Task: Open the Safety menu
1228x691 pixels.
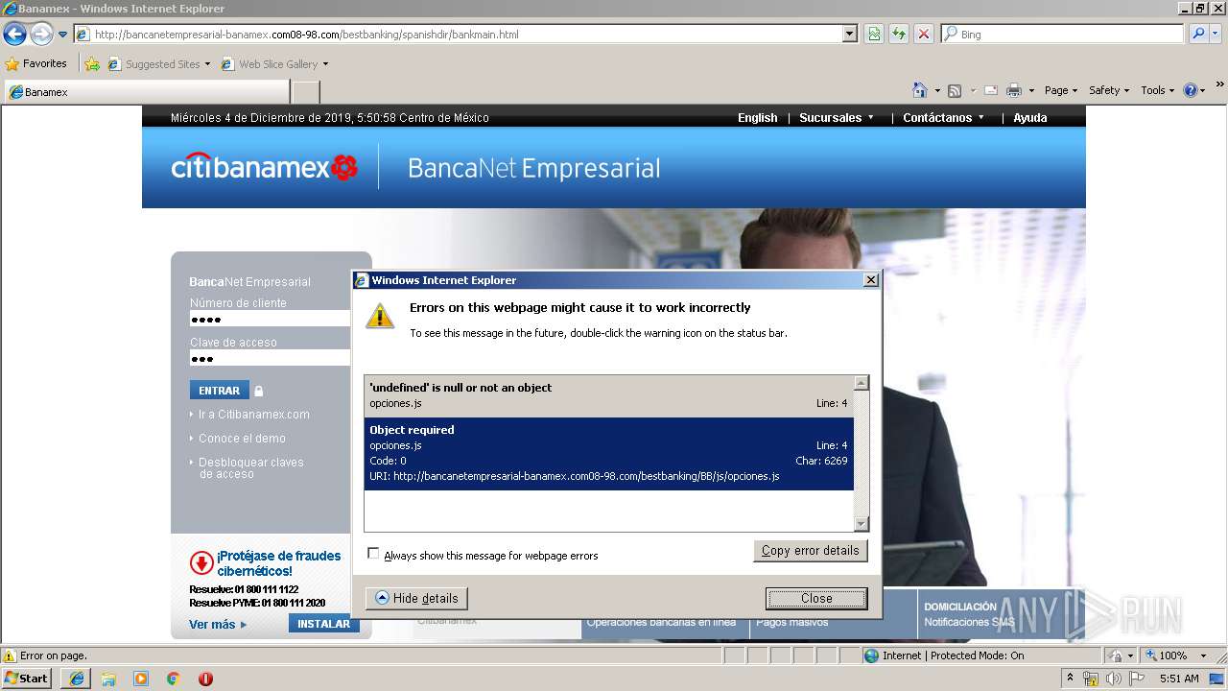Action: [1109, 90]
